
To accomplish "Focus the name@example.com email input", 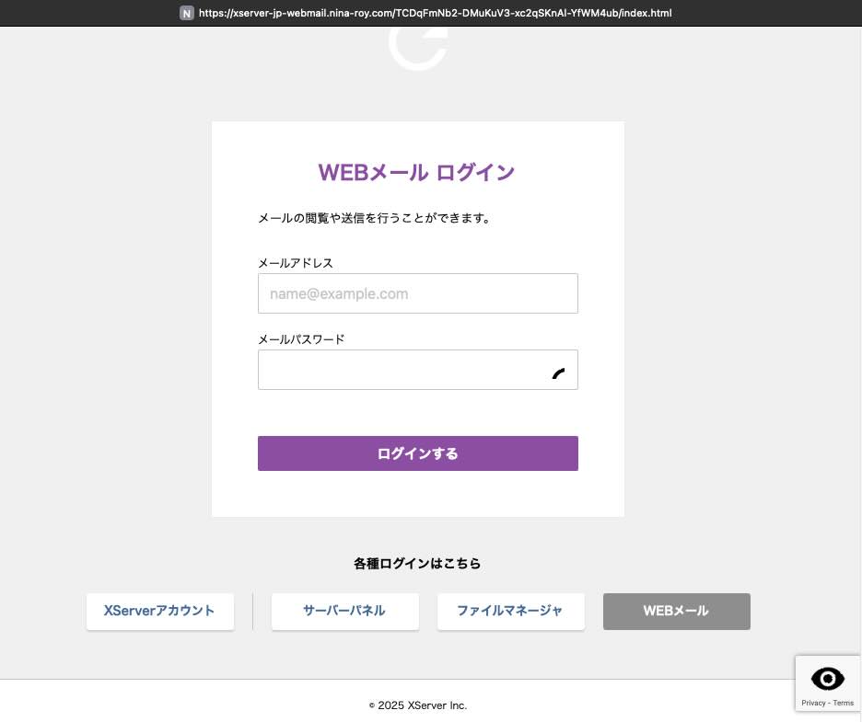I will (417, 293).
